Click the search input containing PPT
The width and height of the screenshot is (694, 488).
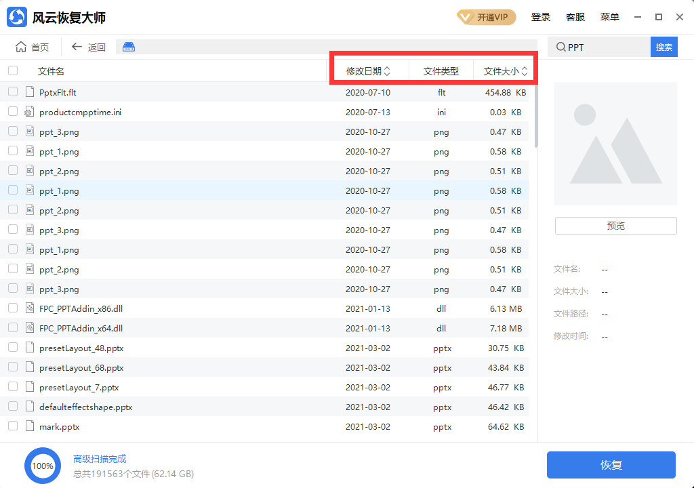(x=603, y=47)
